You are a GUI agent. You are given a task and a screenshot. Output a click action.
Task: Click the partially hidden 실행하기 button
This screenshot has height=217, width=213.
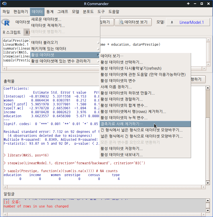[198, 79]
